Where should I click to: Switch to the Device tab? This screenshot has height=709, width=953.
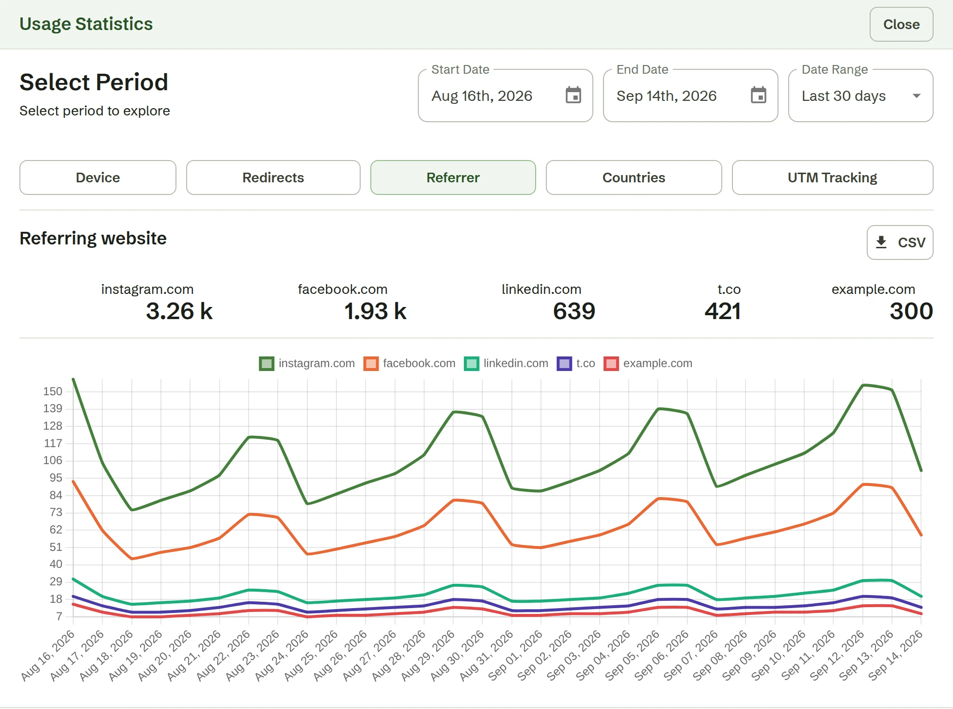[98, 177]
